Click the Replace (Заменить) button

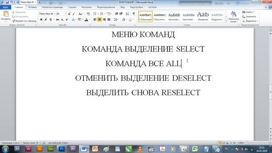(x=249, y=17)
